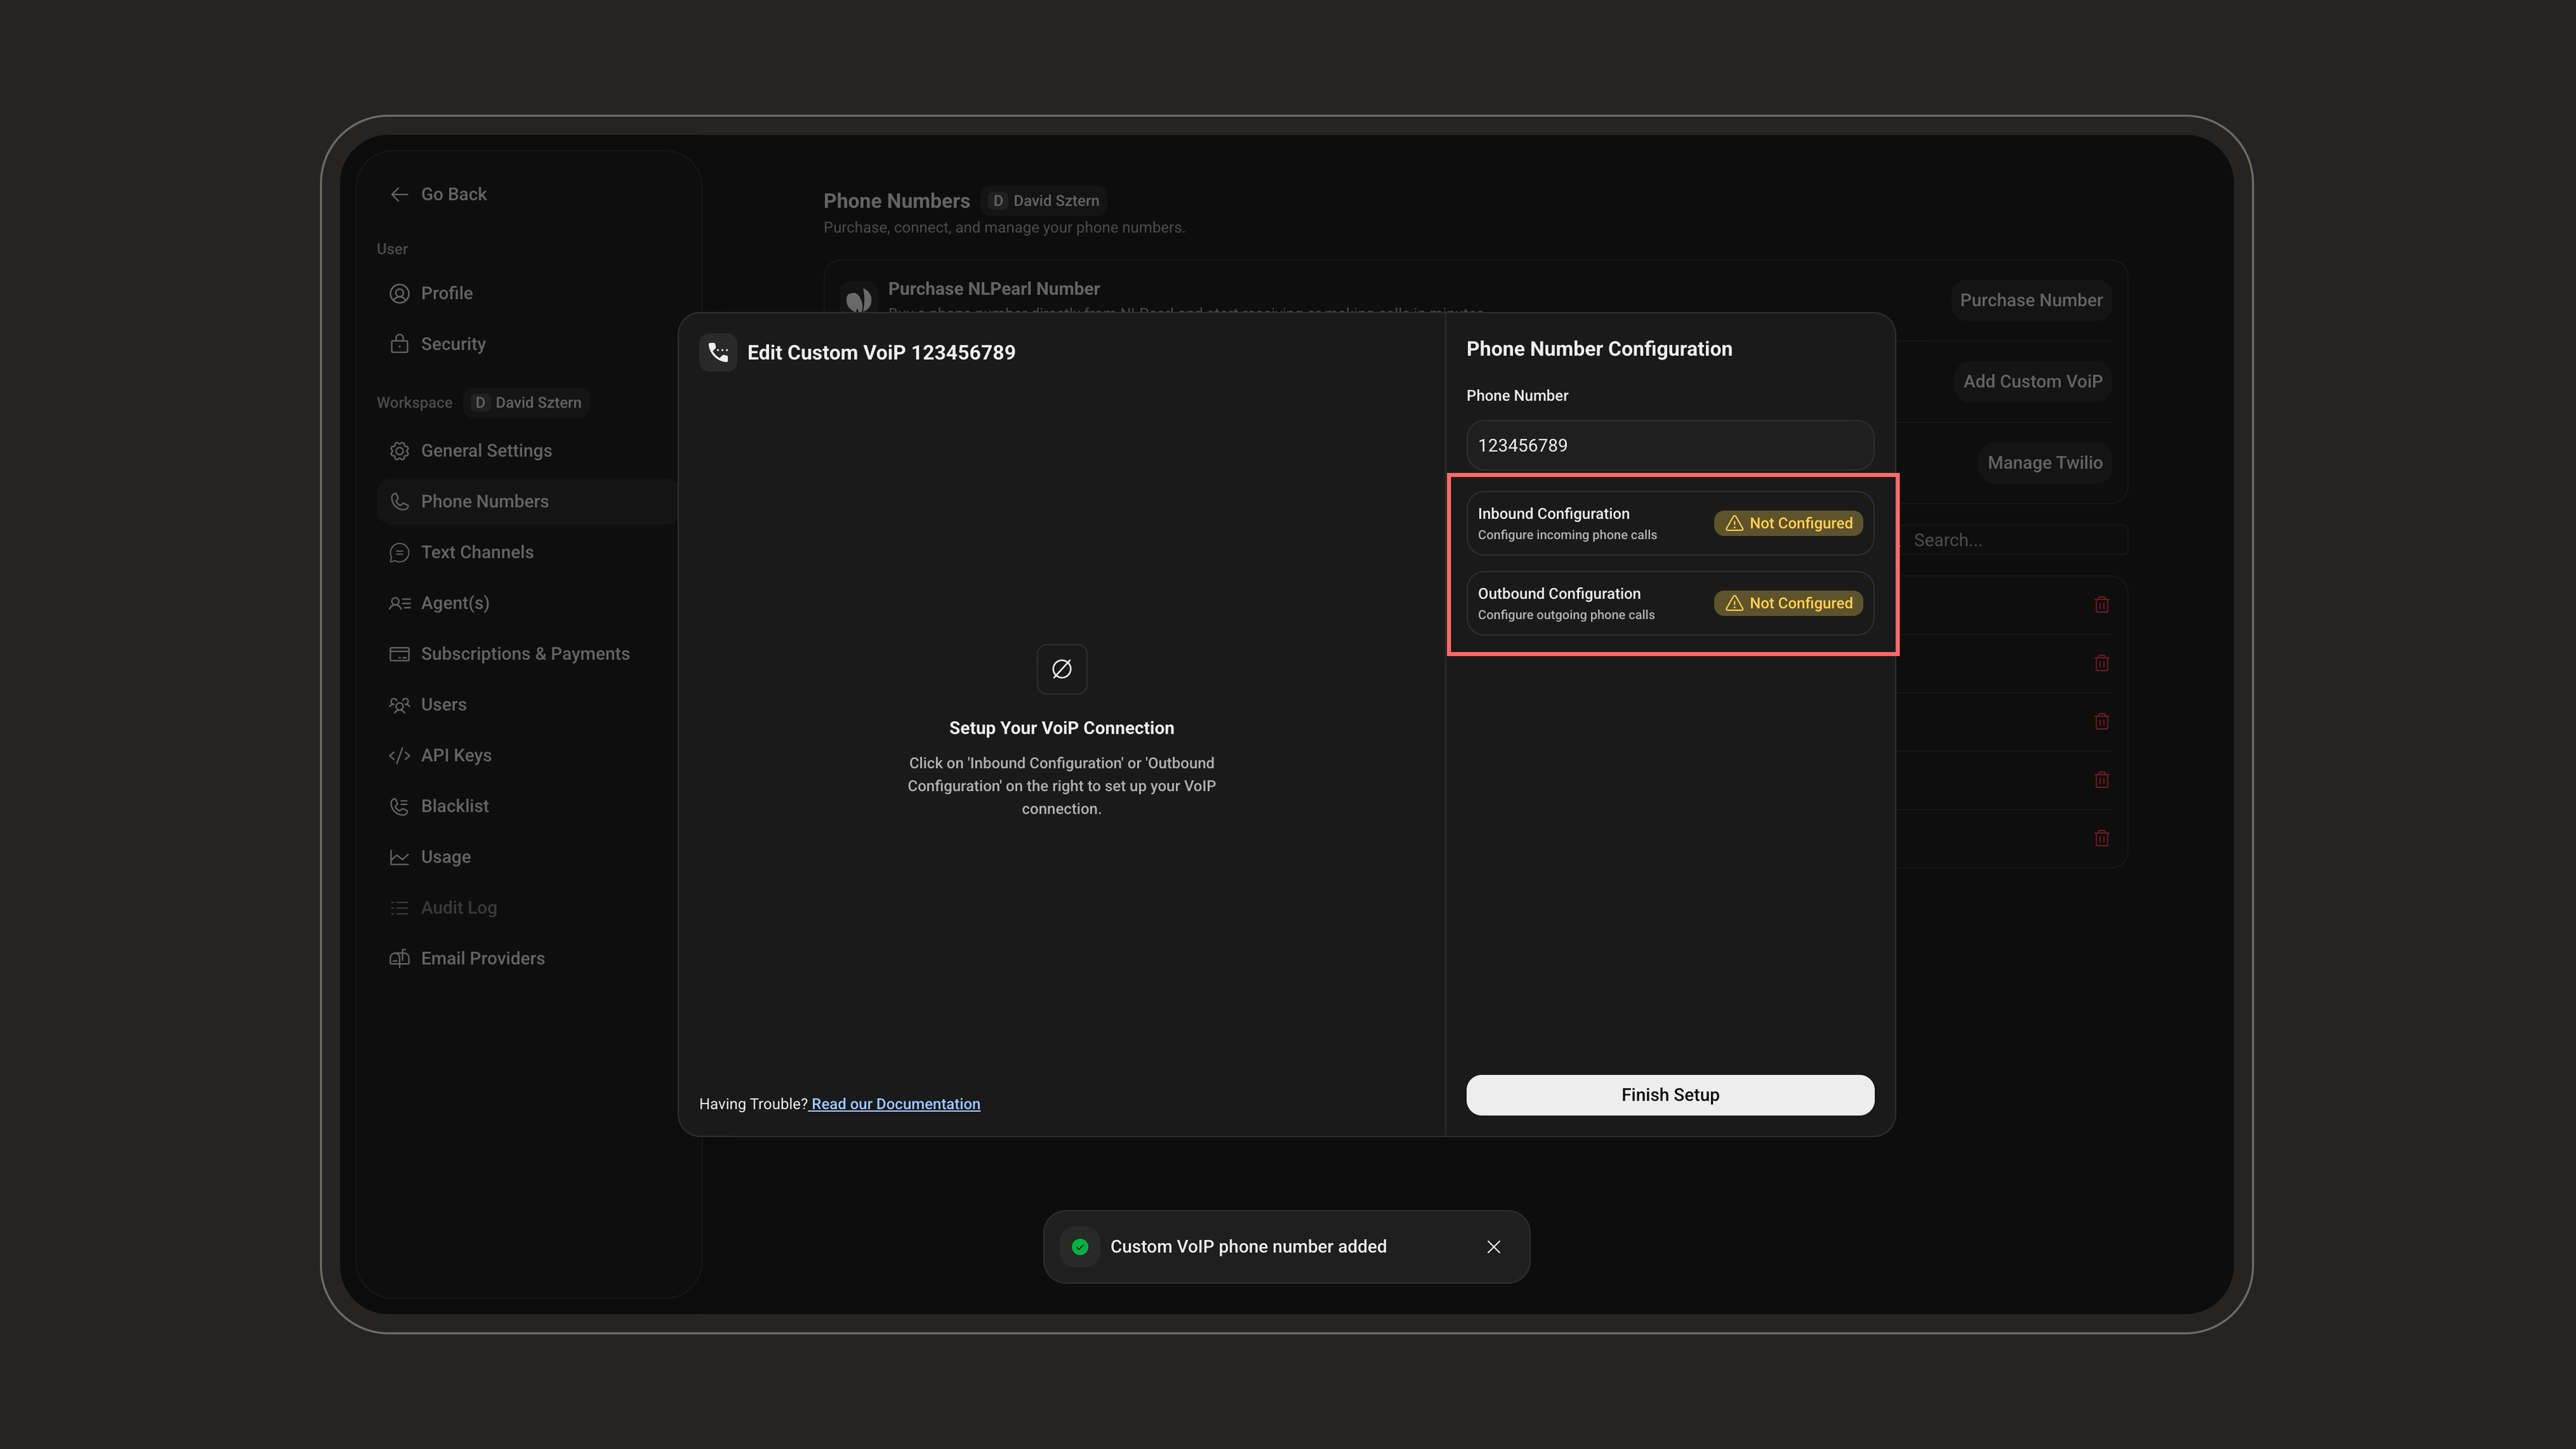Click the lock icon beside Security
This screenshot has width=2576, height=1449.
pos(399,344)
